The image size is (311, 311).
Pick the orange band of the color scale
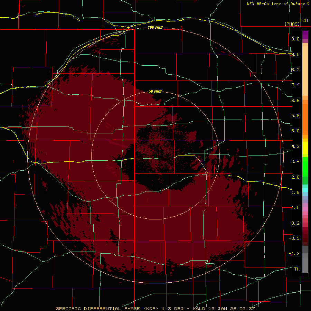tap(305, 120)
